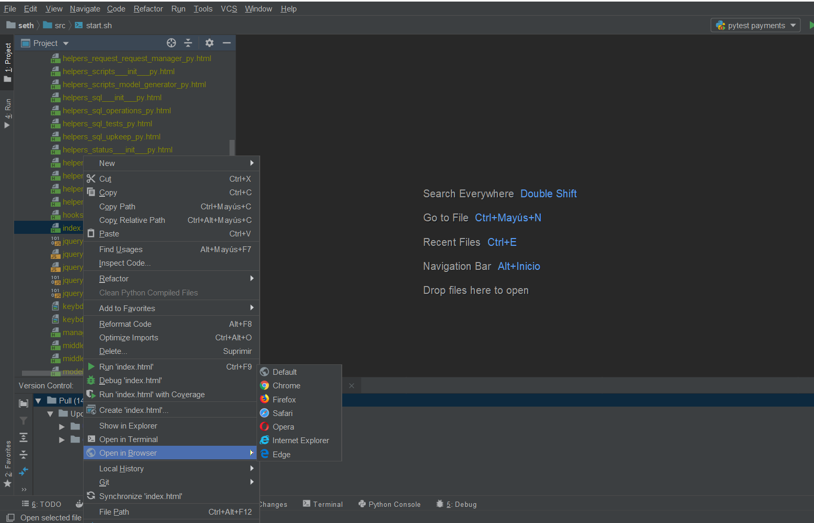Click the project tree vertical scrollbar
The width and height of the screenshot is (814, 523).
(x=232, y=148)
